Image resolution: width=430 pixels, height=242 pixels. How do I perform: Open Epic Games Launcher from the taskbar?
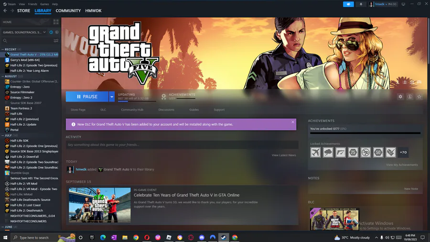[x=92, y=237]
